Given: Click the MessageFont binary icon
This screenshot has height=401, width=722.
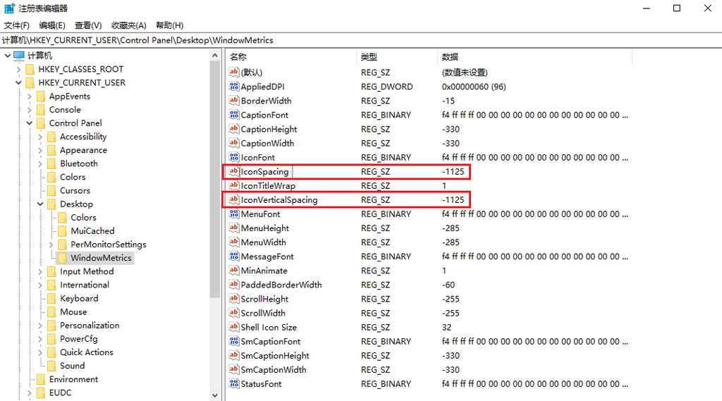Looking at the screenshot, I should click(x=234, y=256).
